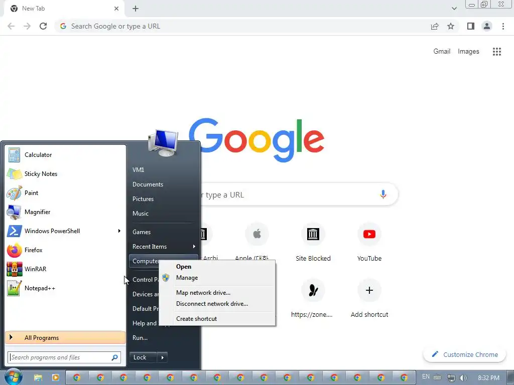Open the Chrome tab search chevron
Image resolution: width=514 pixels, height=385 pixels.
[x=454, y=9]
